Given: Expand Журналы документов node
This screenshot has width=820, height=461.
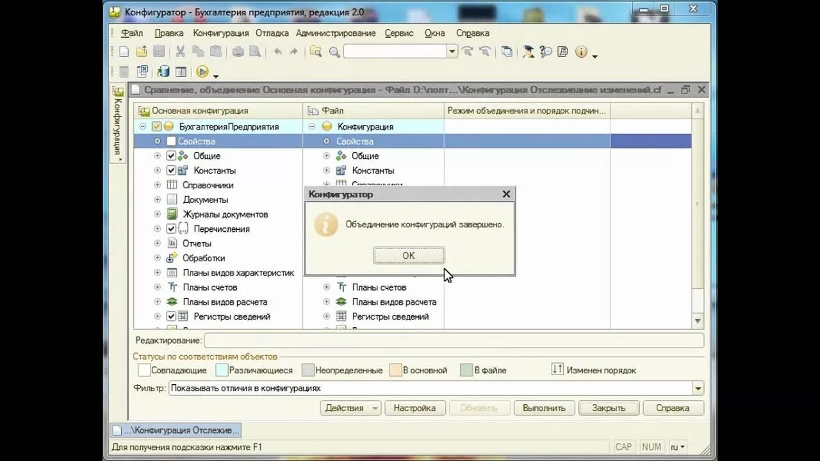Looking at the screenshot, I should click(x=158, y=214).
